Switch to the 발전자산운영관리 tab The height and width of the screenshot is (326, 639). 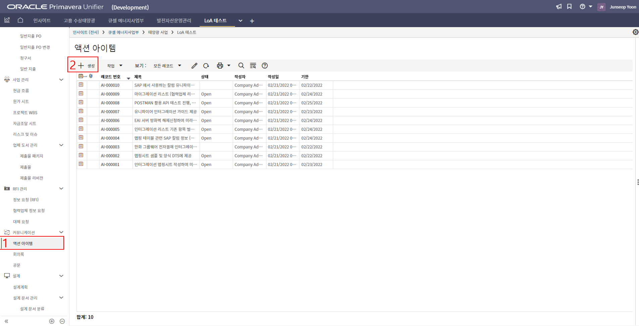tap(174, 21)
